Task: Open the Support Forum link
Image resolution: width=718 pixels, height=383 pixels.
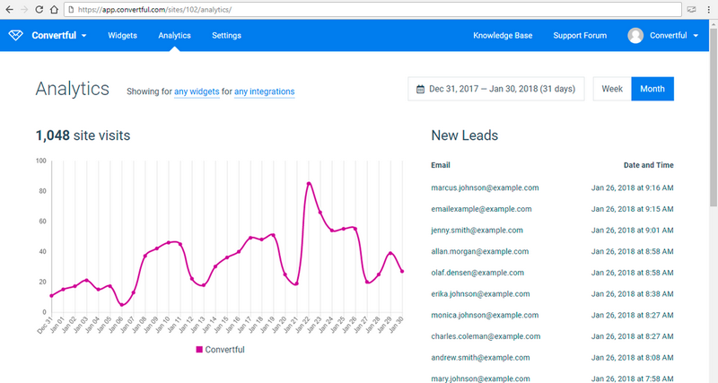Action: click(x=580, y=35)
